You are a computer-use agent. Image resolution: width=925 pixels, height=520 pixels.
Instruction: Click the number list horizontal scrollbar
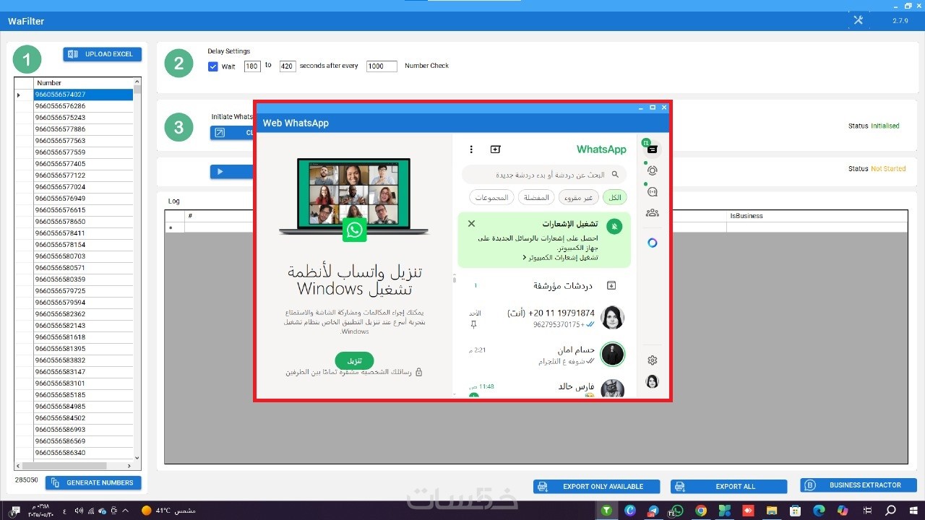point(74,466)
